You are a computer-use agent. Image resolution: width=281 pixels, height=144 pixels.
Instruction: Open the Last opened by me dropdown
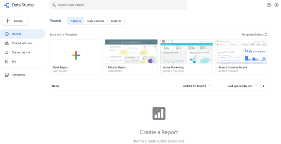tap(242, 86)
